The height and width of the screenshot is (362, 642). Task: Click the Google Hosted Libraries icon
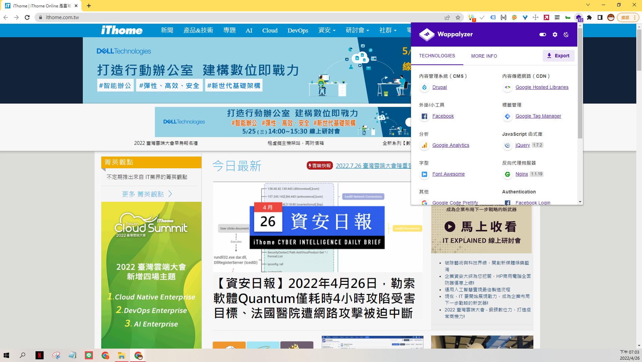click(x=507, y=87)
